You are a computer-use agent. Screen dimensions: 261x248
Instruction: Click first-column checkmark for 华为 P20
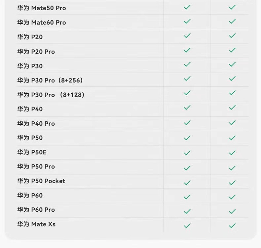point(187,36)
